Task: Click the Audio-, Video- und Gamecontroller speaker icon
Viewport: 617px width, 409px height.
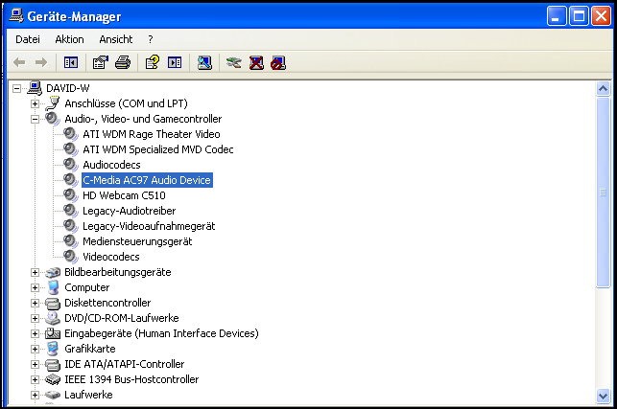Action: point(53,119)
